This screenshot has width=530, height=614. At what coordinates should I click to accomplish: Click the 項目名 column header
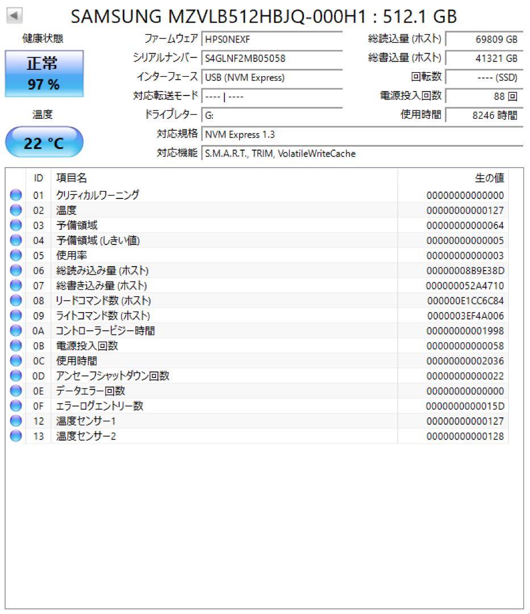pyautogui.click(x=224, y=178)
